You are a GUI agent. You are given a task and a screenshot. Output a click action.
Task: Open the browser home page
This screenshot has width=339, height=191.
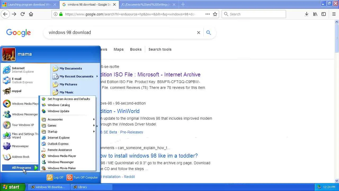tap(31, 14)
